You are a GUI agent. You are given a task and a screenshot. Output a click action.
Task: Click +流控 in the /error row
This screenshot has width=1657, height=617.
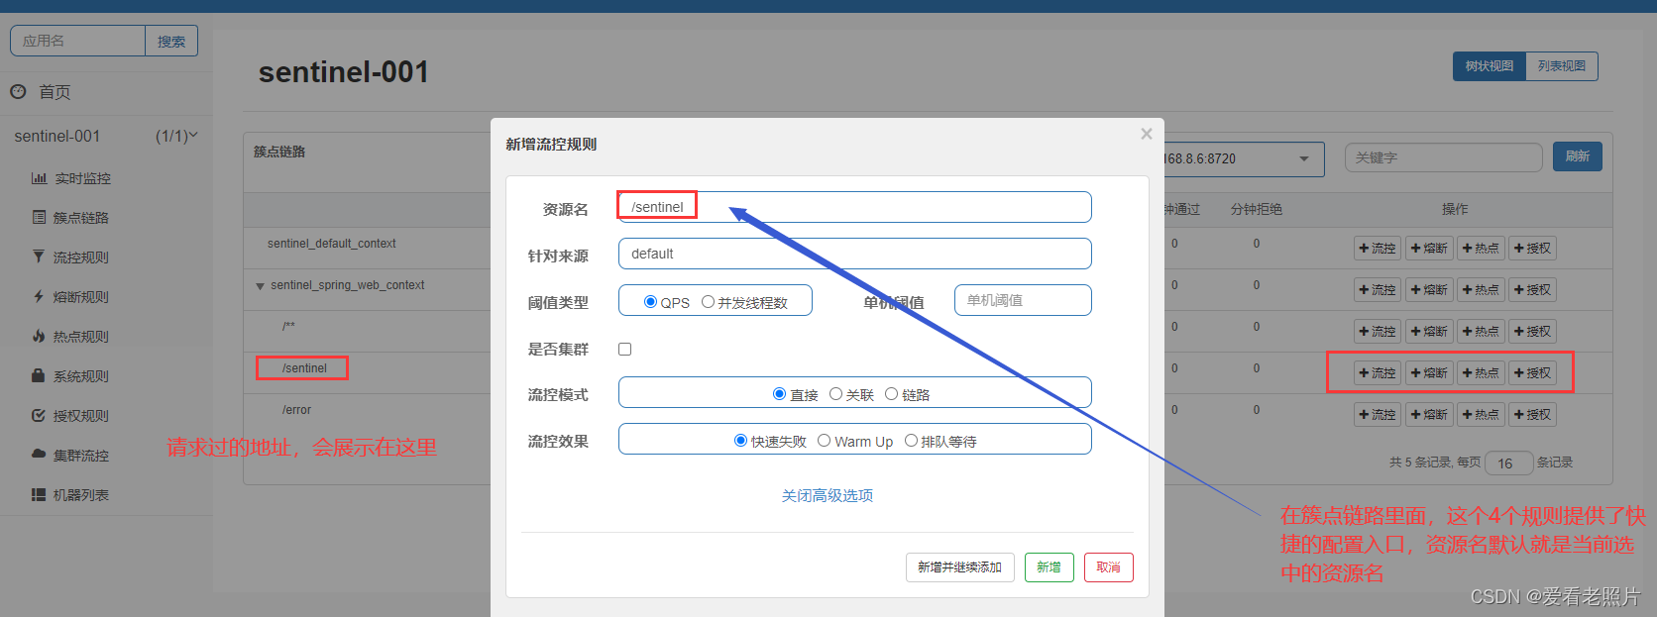(1378, 415)
